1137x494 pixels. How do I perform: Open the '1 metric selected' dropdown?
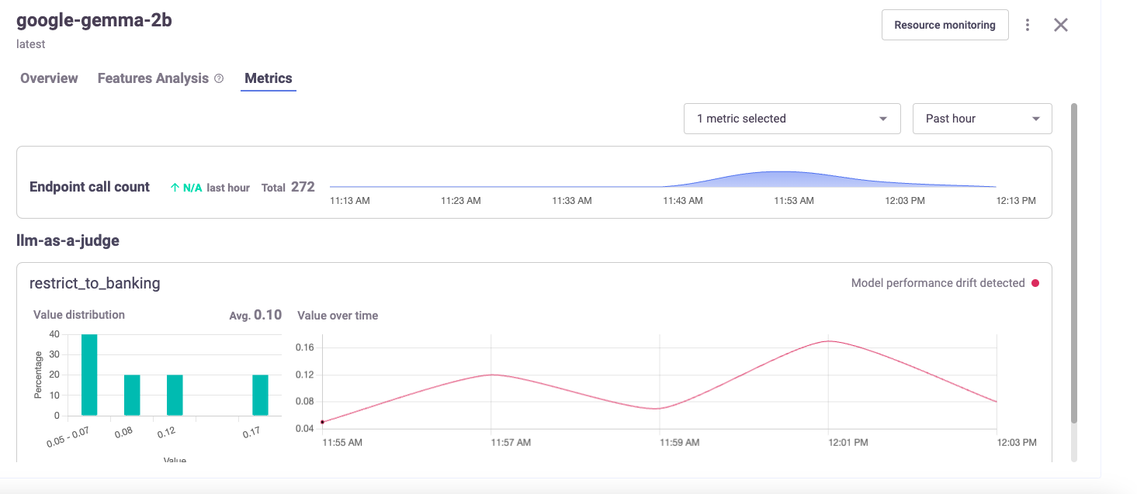792,119
